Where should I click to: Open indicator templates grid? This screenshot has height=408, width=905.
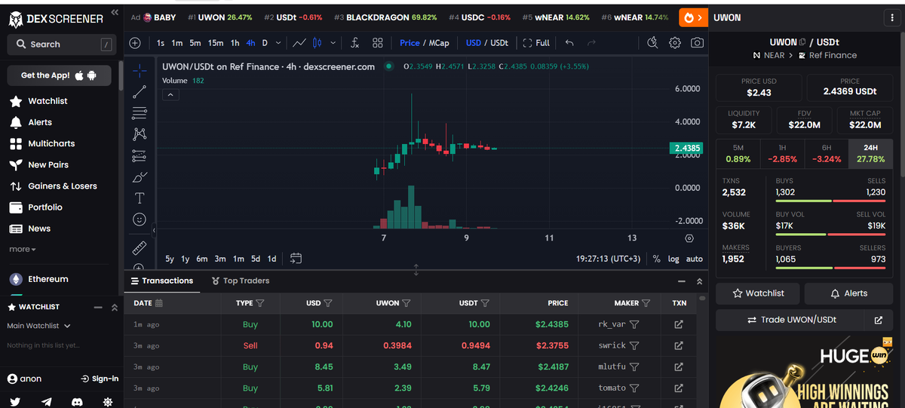pos(378,43)
